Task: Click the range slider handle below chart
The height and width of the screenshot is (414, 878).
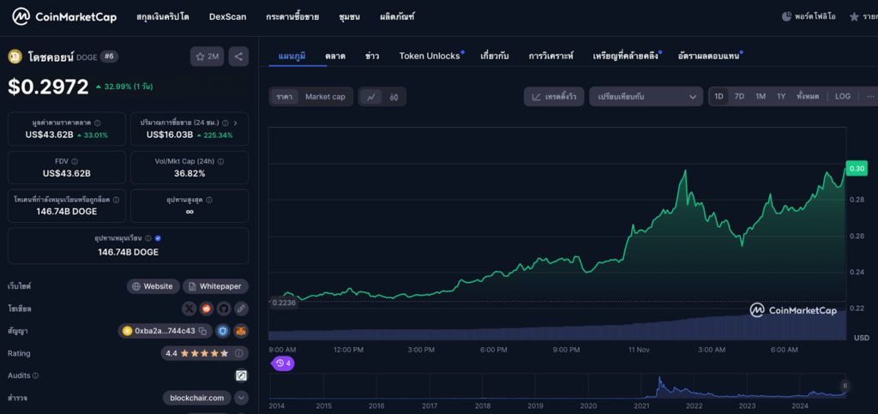Action: coord(845,387)
